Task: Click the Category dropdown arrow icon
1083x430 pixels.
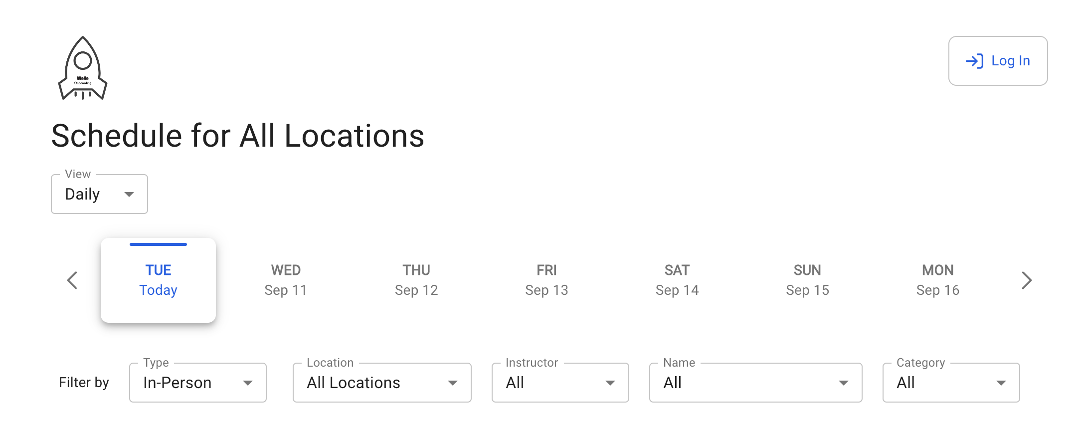Action: 1001,383
